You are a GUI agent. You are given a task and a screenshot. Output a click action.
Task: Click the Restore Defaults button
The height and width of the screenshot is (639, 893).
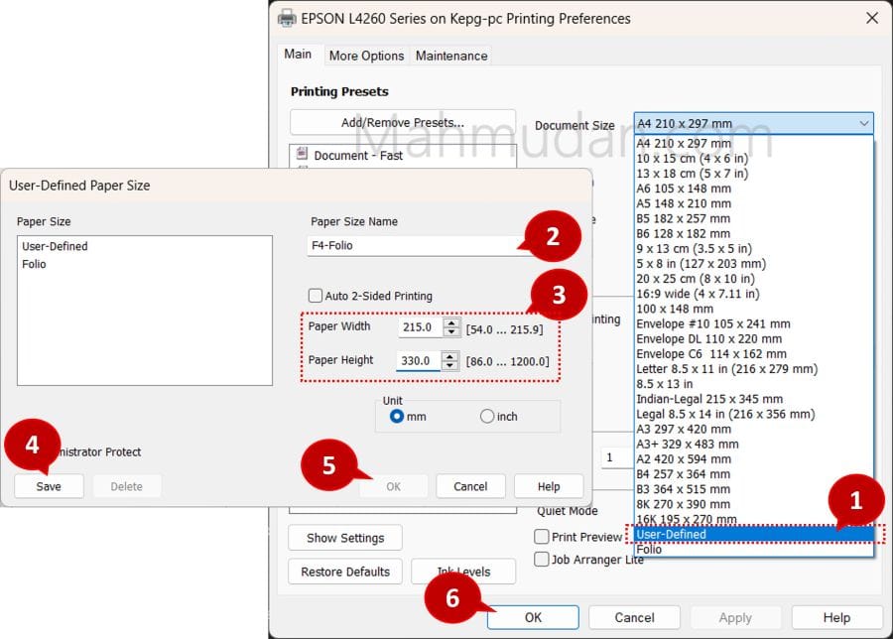coord(345,572)
